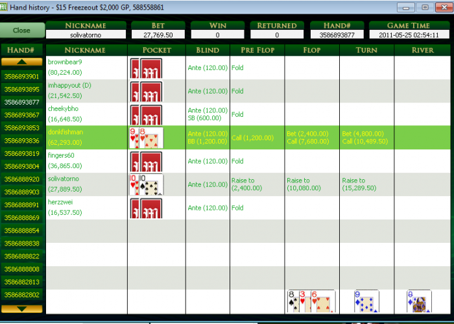Click solivatorno's pre-flop raise to 2,400.00
Viewport: 454px width, 324px height.
(246, 184)
